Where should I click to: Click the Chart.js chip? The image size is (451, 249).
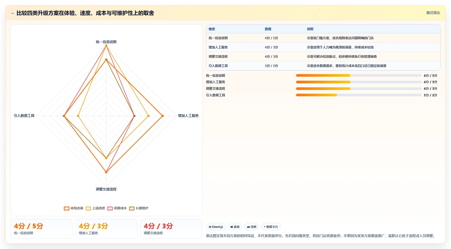pos(216,227)
